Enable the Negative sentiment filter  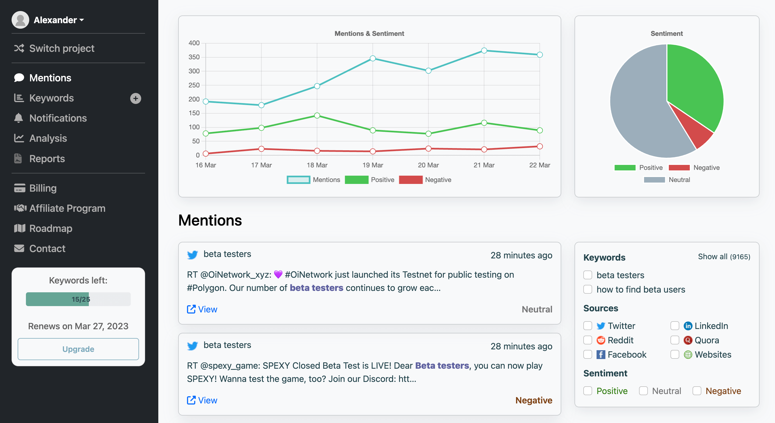[697, 390]
